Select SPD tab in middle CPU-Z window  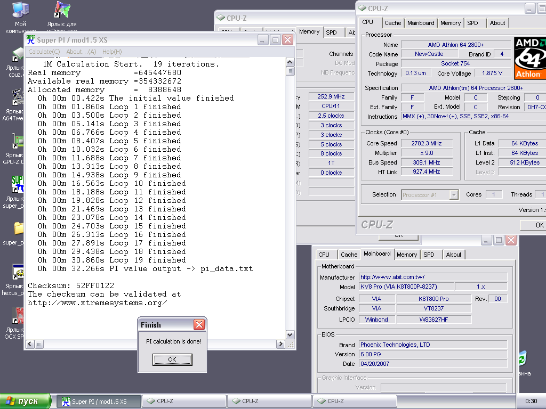331,32
